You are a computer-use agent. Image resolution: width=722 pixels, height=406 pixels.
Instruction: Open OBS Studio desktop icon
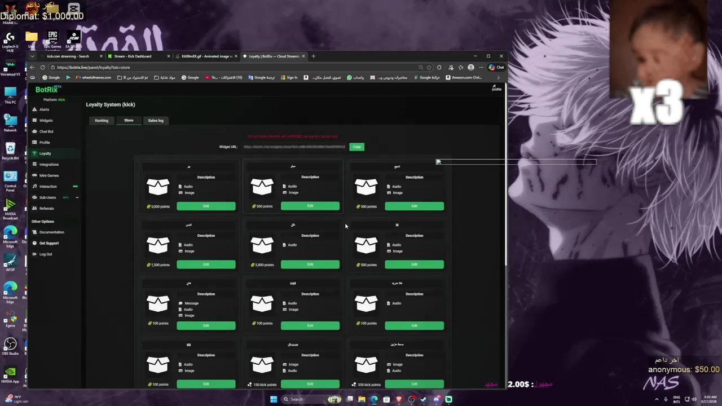pyautogui.click(x=10, y=346)
